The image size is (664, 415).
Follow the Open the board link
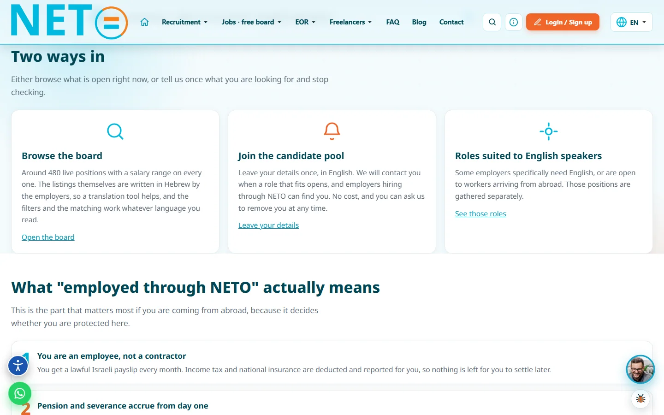tap(48, 237)
